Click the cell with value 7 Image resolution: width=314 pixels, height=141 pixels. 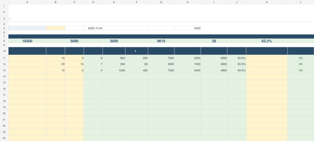pyautogui.click(x=93, y=64)
